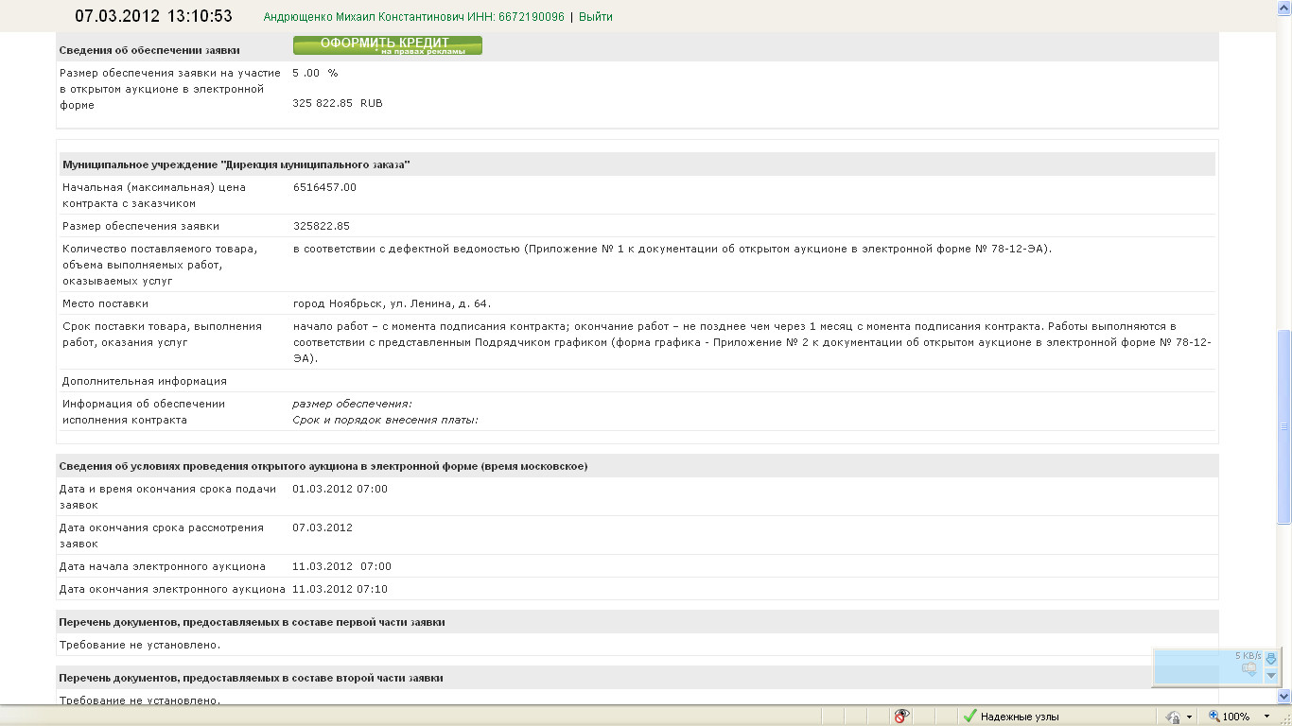Click the green checkmark trusted sites icon
This screenshot has width=1292, height=726.
969,717
